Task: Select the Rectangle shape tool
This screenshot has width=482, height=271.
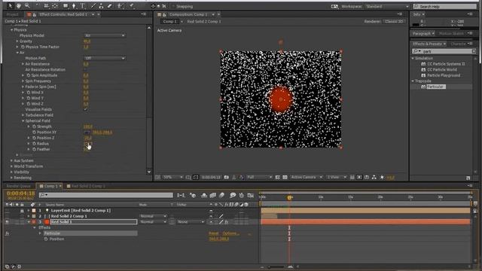Action: coord(66,6)
